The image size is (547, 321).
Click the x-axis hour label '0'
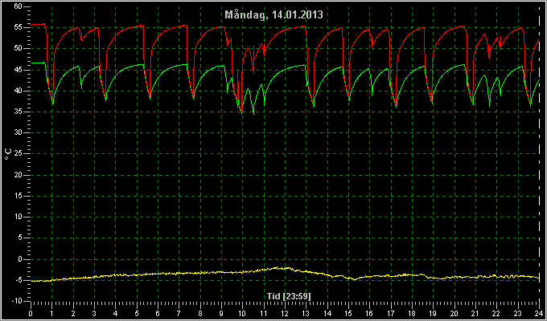(31, 313)
